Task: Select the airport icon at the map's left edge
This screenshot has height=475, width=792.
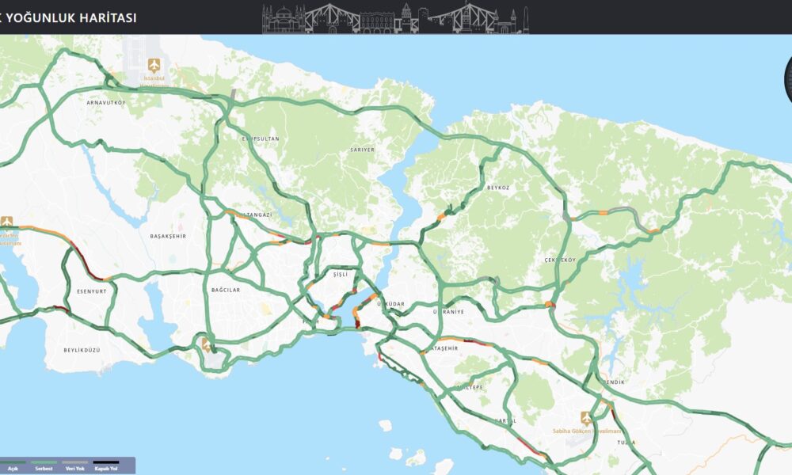Action: point(6,222)
